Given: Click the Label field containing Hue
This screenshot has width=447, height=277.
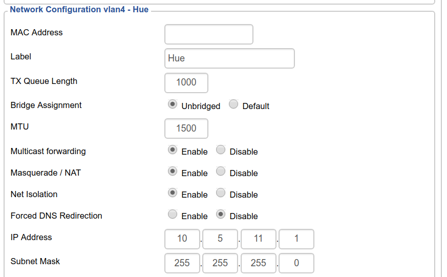Looking at the screenshot, I should pyautogui.click(x=229, y=58).
